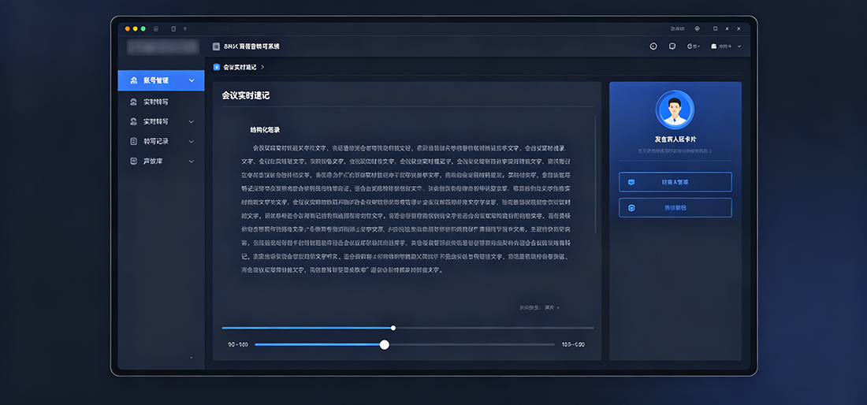
Task: Click the breadcrumb chevron after 会议实时速记
Action: point(262,67)
